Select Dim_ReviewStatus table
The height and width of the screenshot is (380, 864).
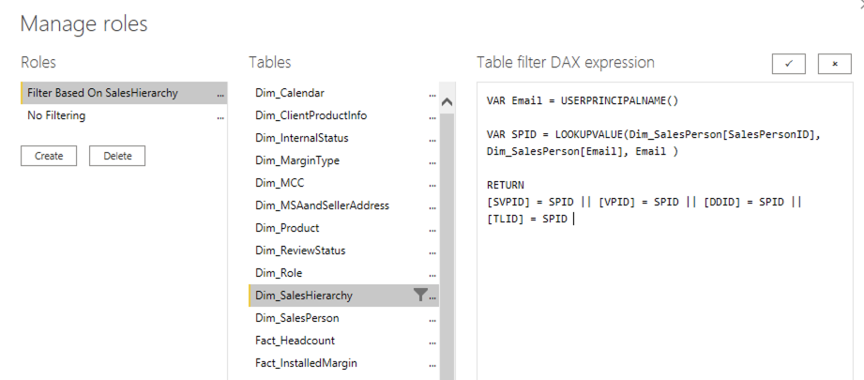344,251
